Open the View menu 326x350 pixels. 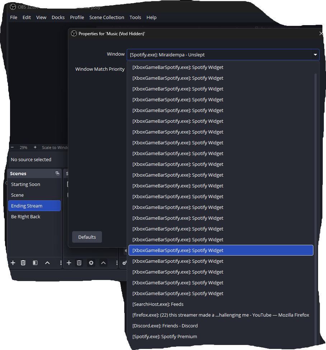[x=41, y=18]
